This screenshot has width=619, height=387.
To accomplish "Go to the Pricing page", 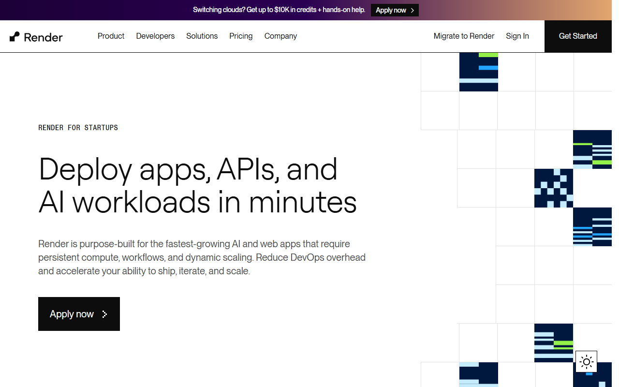I will [x=241, y=36].
